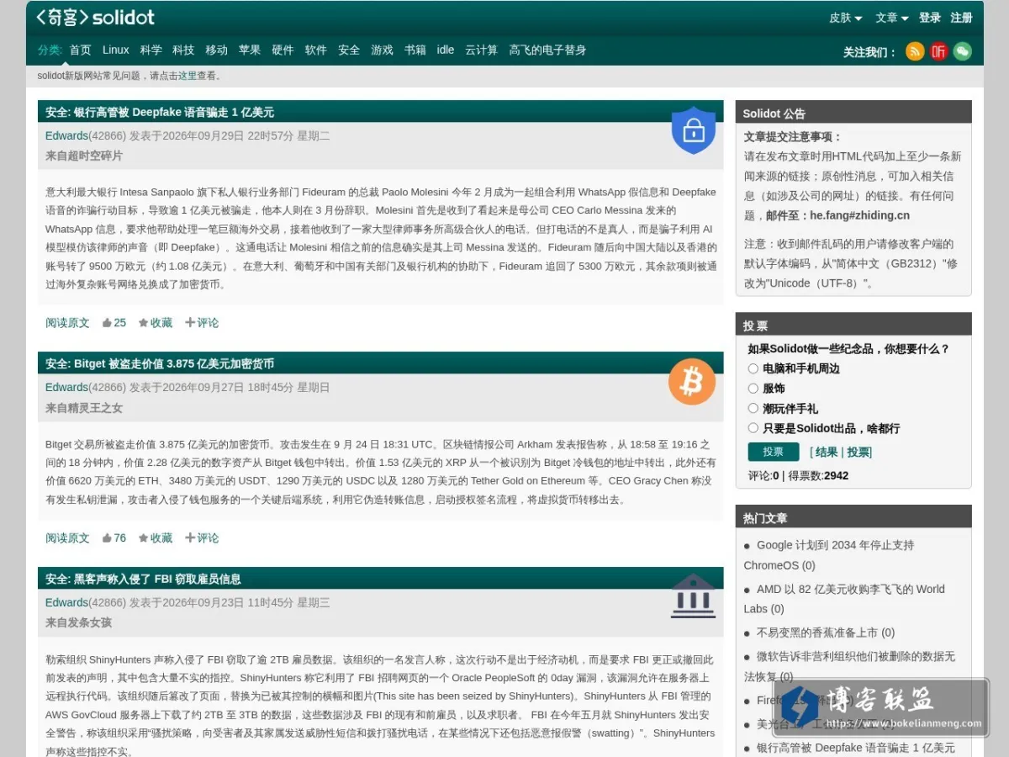1009x757 pixels.
Task: Open the 游戏 category
Action: point(383,50)
